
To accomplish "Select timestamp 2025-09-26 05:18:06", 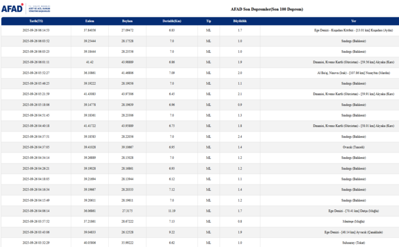I will coord(36,105).
